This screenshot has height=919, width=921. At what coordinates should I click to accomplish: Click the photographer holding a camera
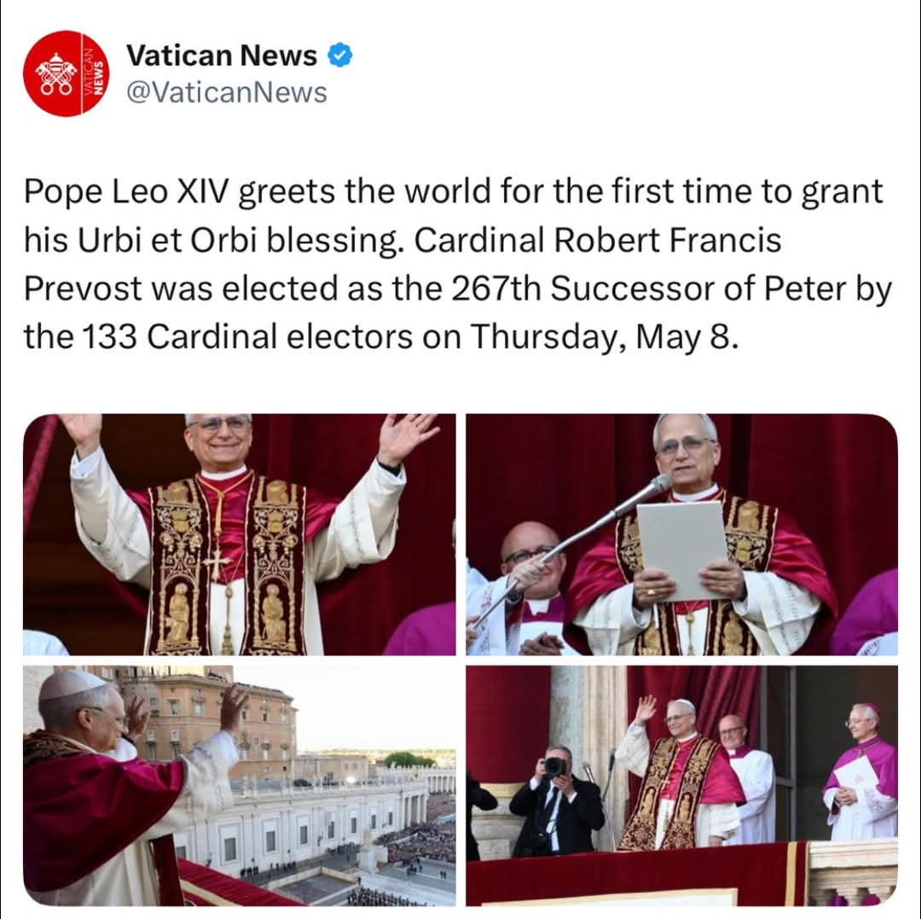click(556, 800)
